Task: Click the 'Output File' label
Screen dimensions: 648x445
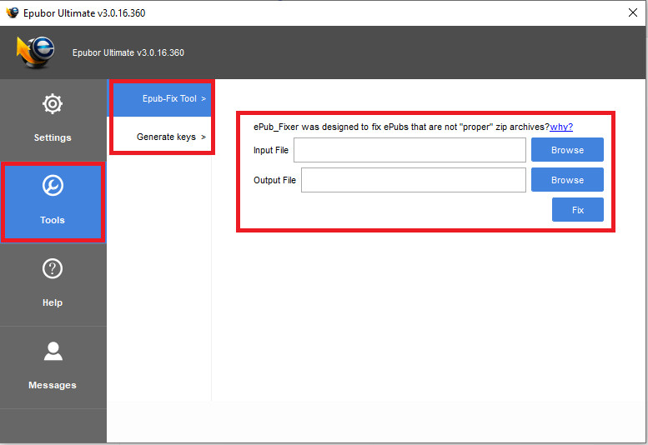Action: coord(274,180)
